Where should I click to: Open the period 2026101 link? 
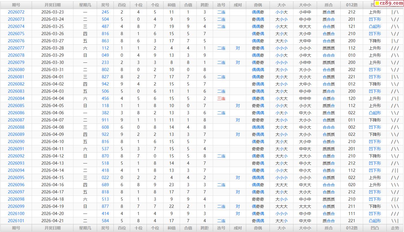click(16, 221)
